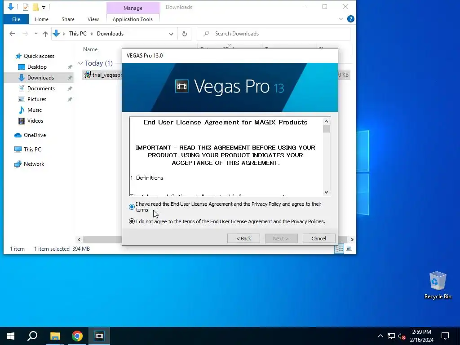
Task: Click the muted volume tray icon
Action: [402, 336]
